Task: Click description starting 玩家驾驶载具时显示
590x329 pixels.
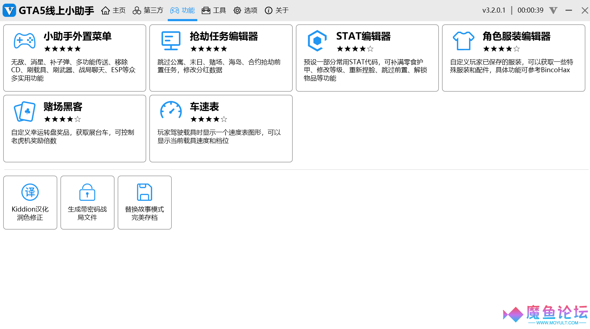Action: click(219, 136)
